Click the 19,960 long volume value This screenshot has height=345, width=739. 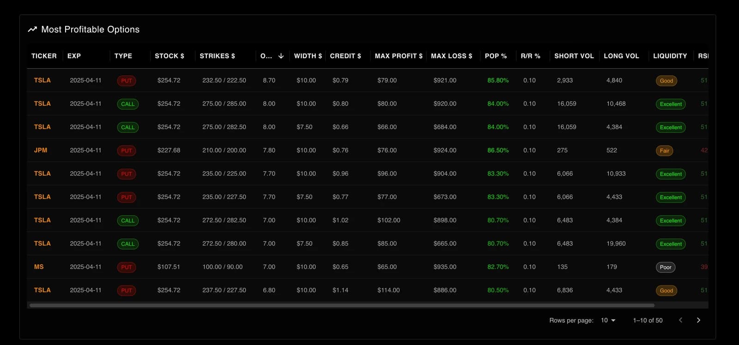616,244
